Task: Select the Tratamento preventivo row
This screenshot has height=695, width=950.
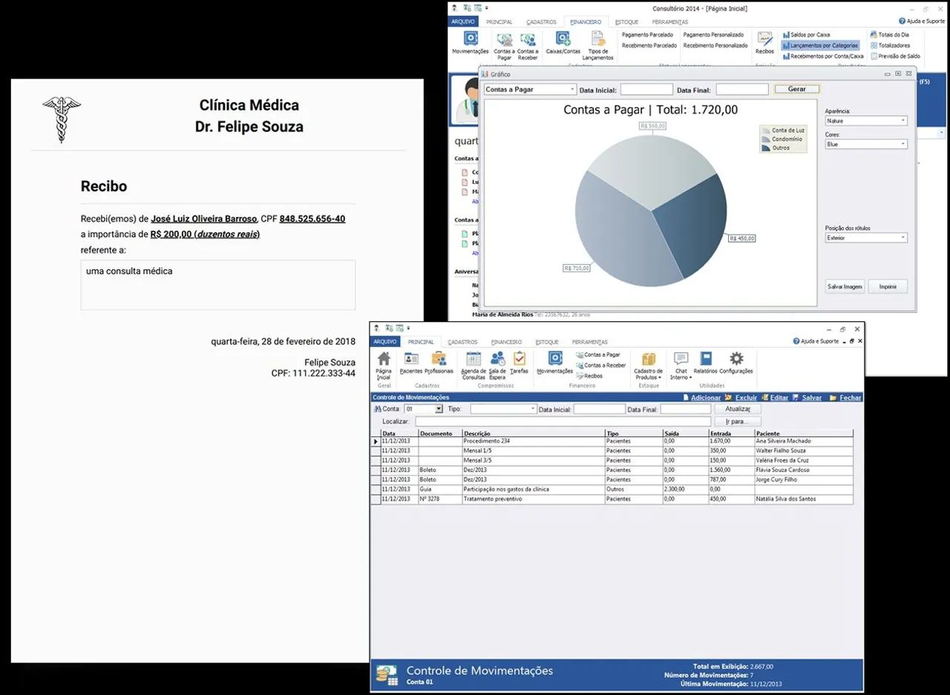Action: [612, 499]
